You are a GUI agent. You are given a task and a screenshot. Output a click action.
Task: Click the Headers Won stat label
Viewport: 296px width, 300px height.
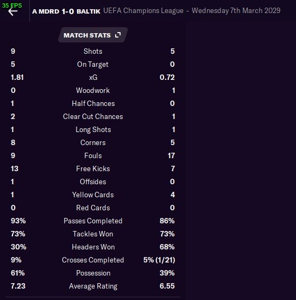click(x=93, y=247)
